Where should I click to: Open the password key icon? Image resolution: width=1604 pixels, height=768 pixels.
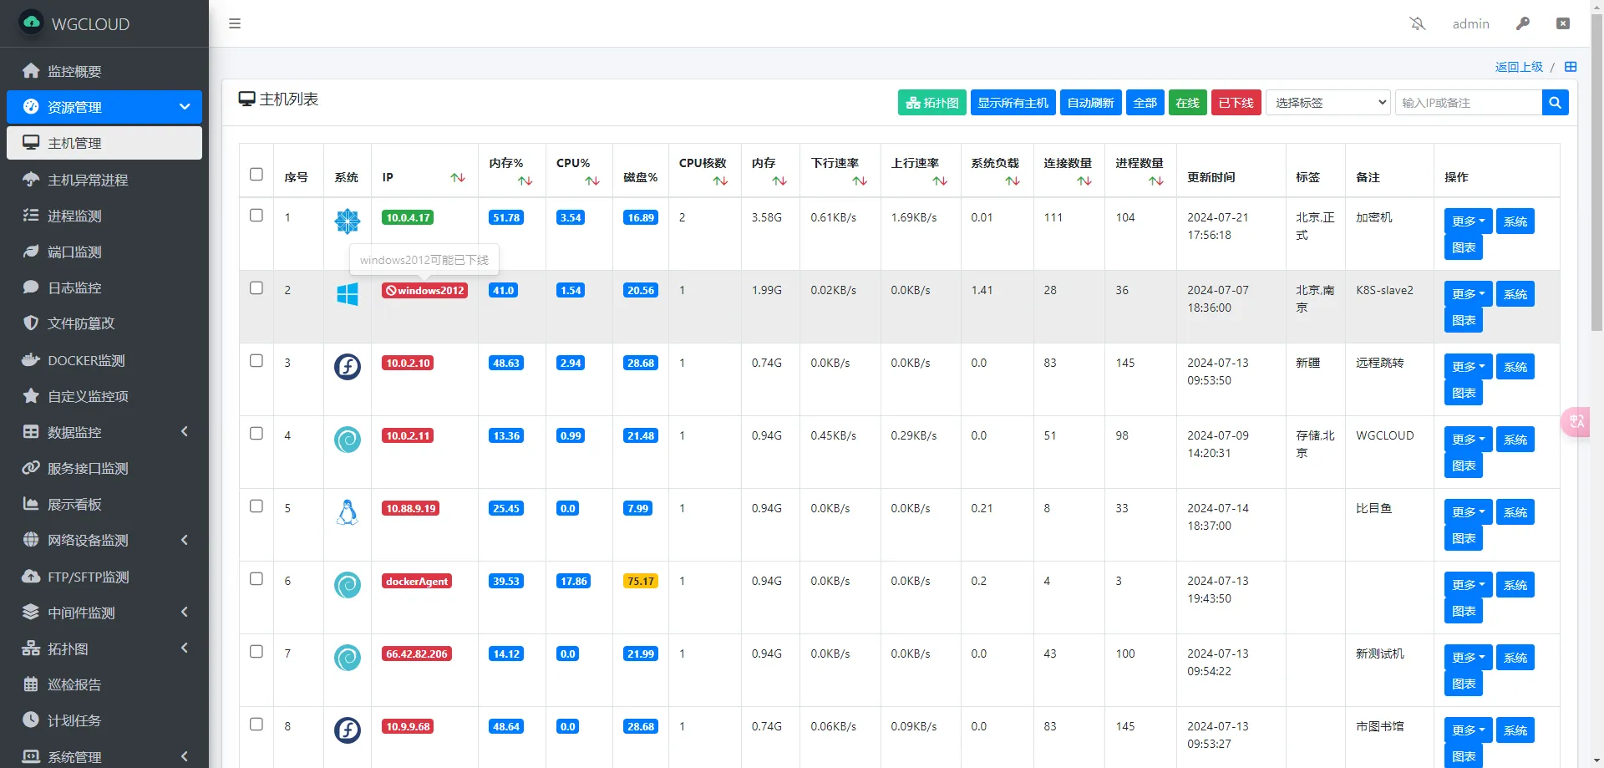click(x=1523, y=23)
